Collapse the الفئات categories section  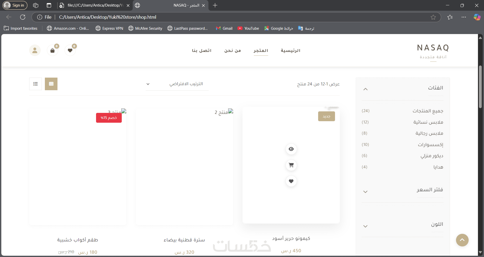point(366,89)
